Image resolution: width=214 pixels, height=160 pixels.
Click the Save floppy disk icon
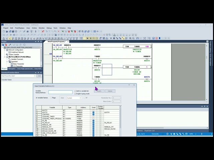[13, 31]
